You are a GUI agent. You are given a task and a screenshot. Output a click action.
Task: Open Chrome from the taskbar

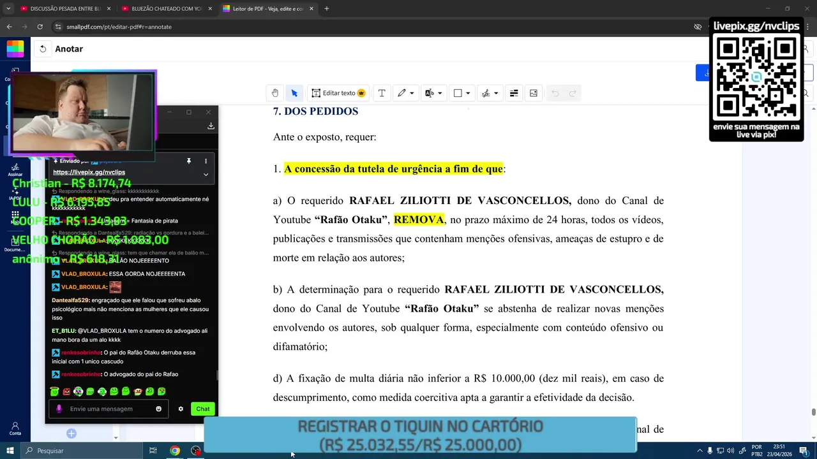point(174,451)
